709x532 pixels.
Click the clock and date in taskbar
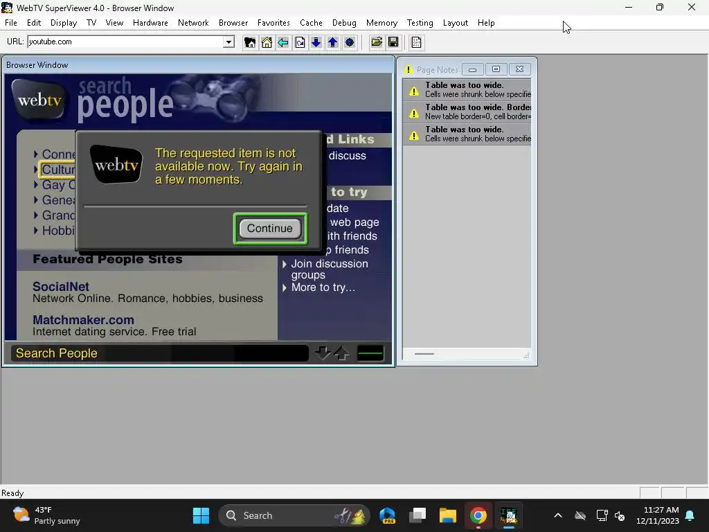click(658, 515)
